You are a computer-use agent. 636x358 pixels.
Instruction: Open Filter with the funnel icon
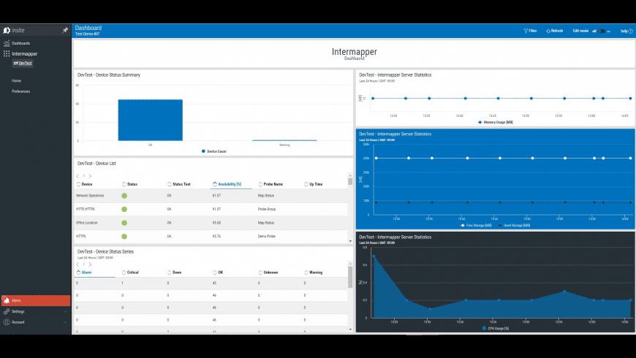pos(526,31)
